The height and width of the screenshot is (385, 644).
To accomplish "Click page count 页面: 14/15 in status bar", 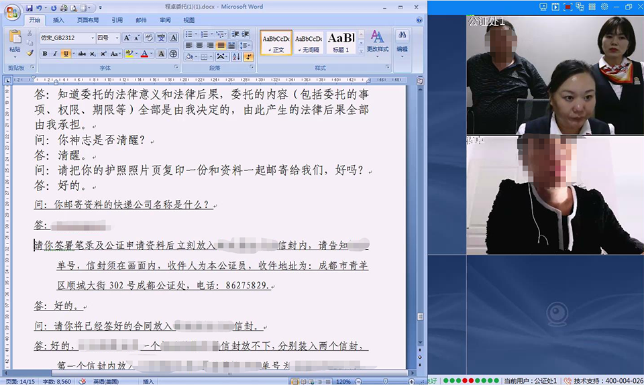I will [21, 382].
